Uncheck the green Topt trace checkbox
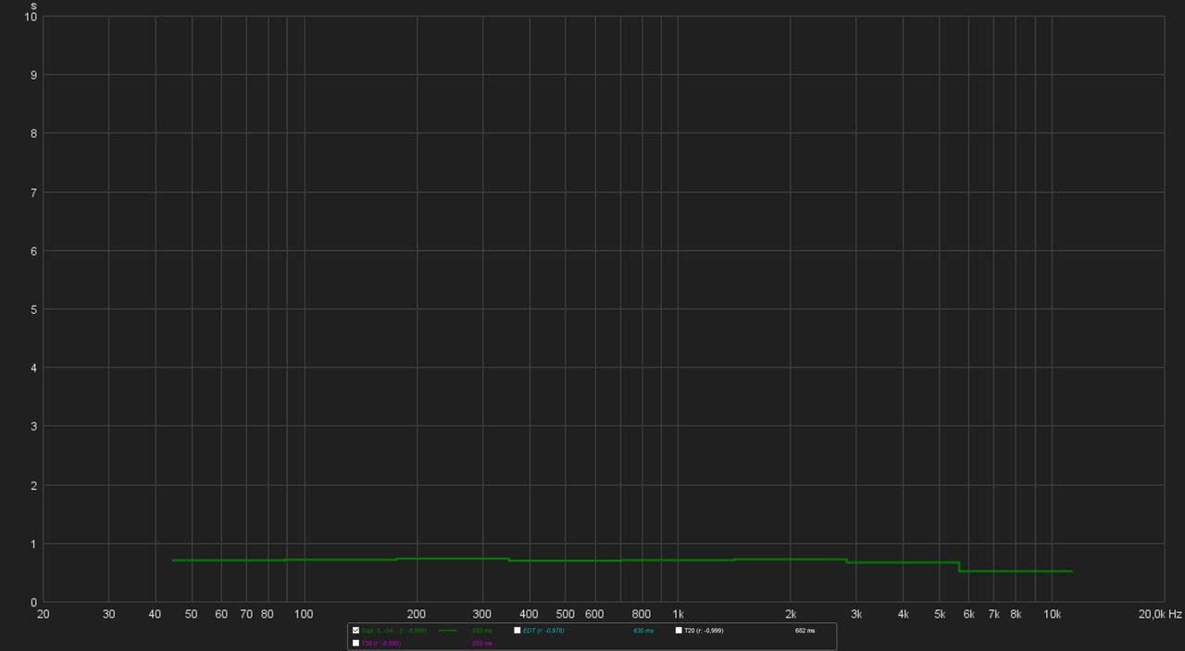 [x=355, y=631]
